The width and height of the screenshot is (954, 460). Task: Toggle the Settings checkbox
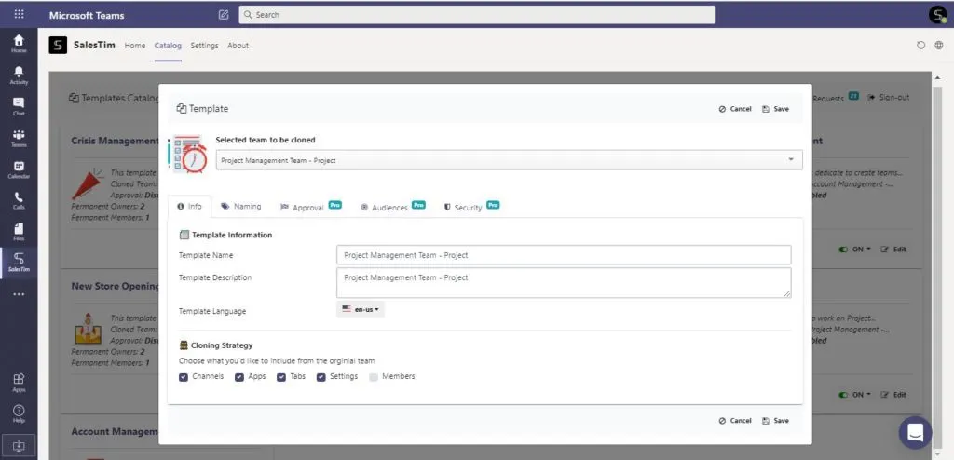(321, 377)
